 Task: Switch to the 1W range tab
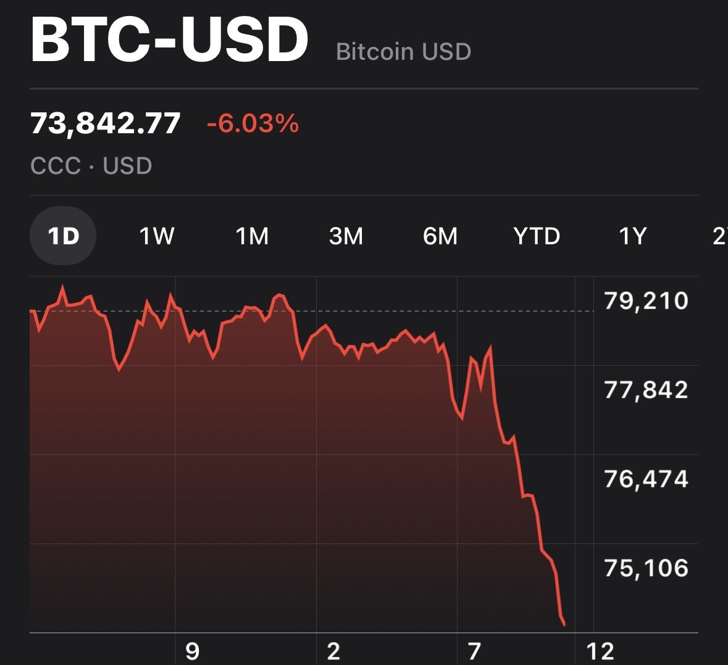(x=157, y=236)
